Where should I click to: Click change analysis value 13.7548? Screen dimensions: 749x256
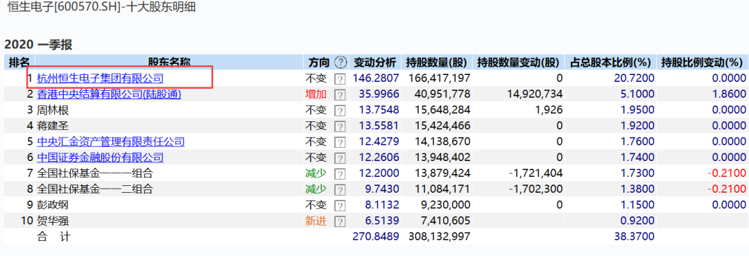[379, 110]
